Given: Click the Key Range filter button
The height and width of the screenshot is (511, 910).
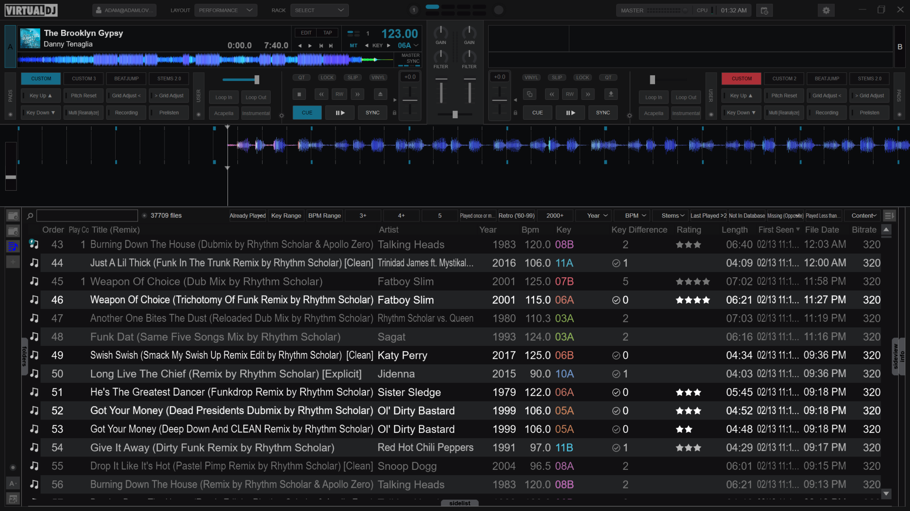Looking at the screenshot, I should tap(286, 216).
